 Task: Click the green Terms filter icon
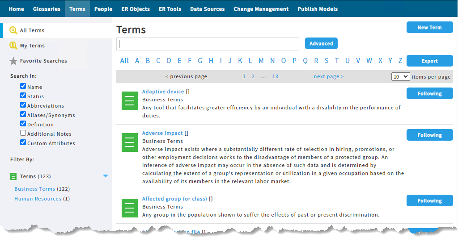click(13, 176)
